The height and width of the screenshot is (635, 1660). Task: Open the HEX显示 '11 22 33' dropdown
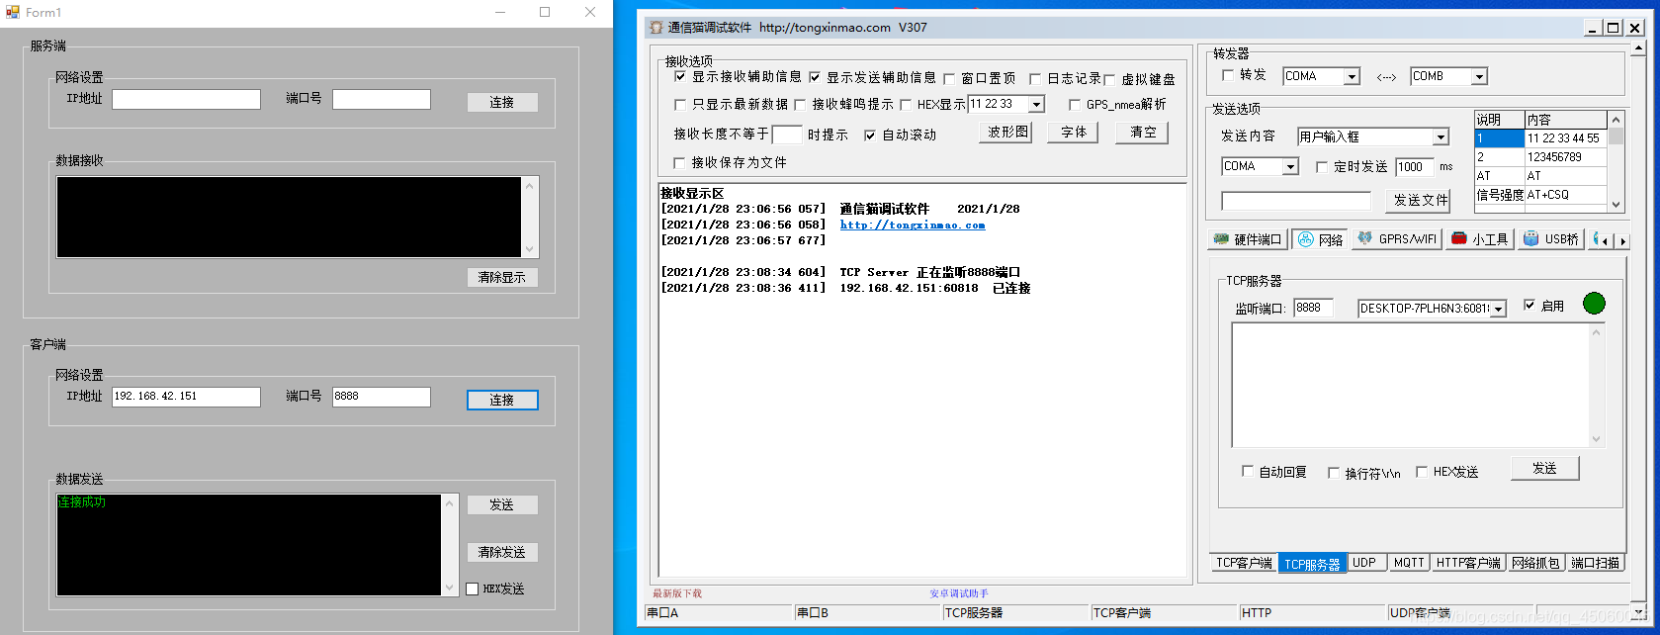pyautogui.click(x=1036, y=104)
